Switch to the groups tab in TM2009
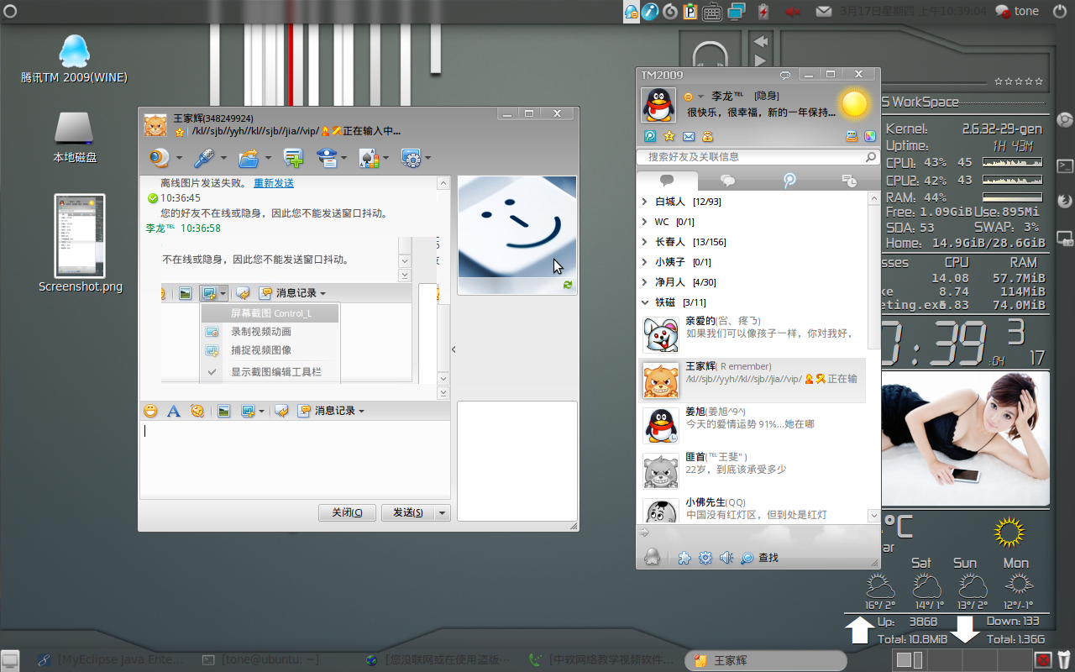1075x672 pixels. click(728, 181)
